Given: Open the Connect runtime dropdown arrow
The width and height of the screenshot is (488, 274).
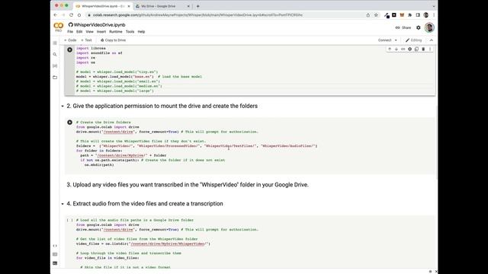Looking at the screenshot, I should (x=396, y=40).
